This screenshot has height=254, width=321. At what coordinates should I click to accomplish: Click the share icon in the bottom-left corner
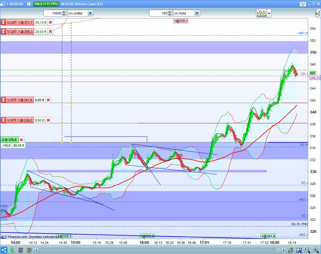[4, 250]
